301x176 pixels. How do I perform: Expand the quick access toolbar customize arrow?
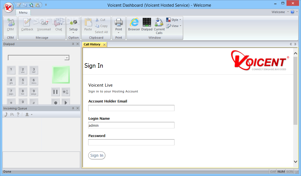click(46, 5)
